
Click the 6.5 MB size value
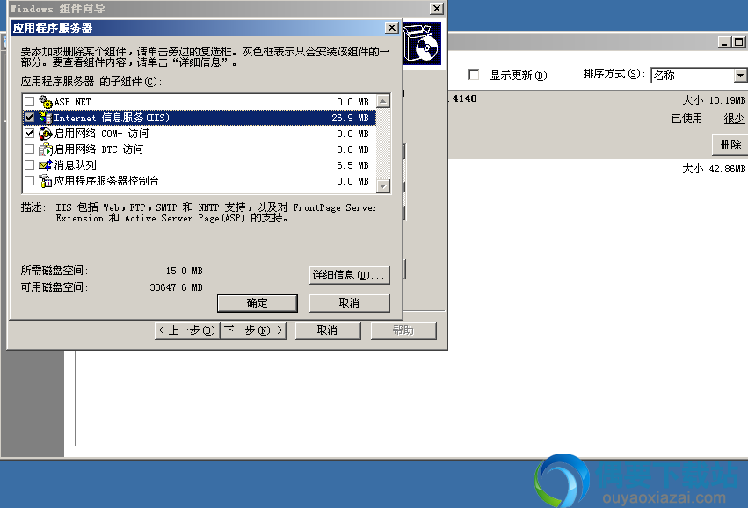(352, 165)
